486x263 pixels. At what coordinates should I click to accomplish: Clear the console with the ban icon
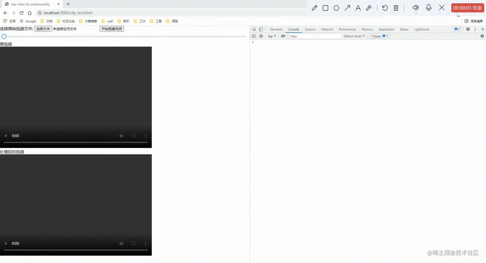[x=261, y=36]
